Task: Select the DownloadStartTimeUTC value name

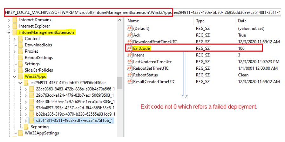Action: pos(155,42)
